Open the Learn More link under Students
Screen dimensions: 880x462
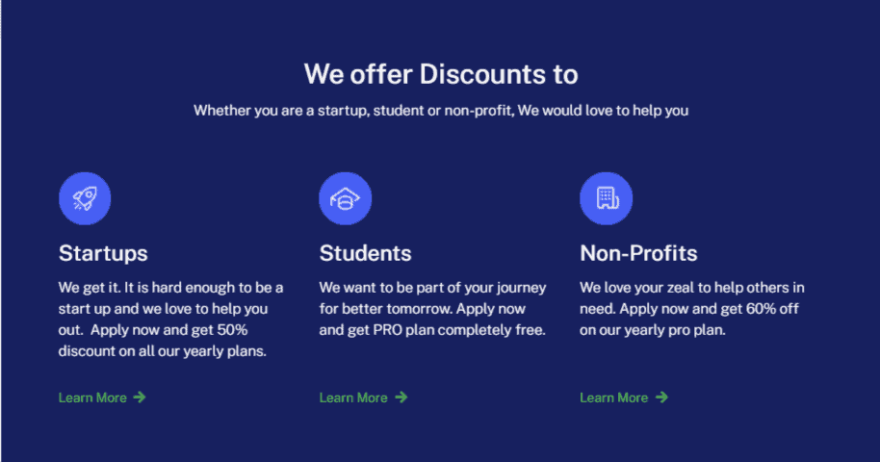(353, 398)
